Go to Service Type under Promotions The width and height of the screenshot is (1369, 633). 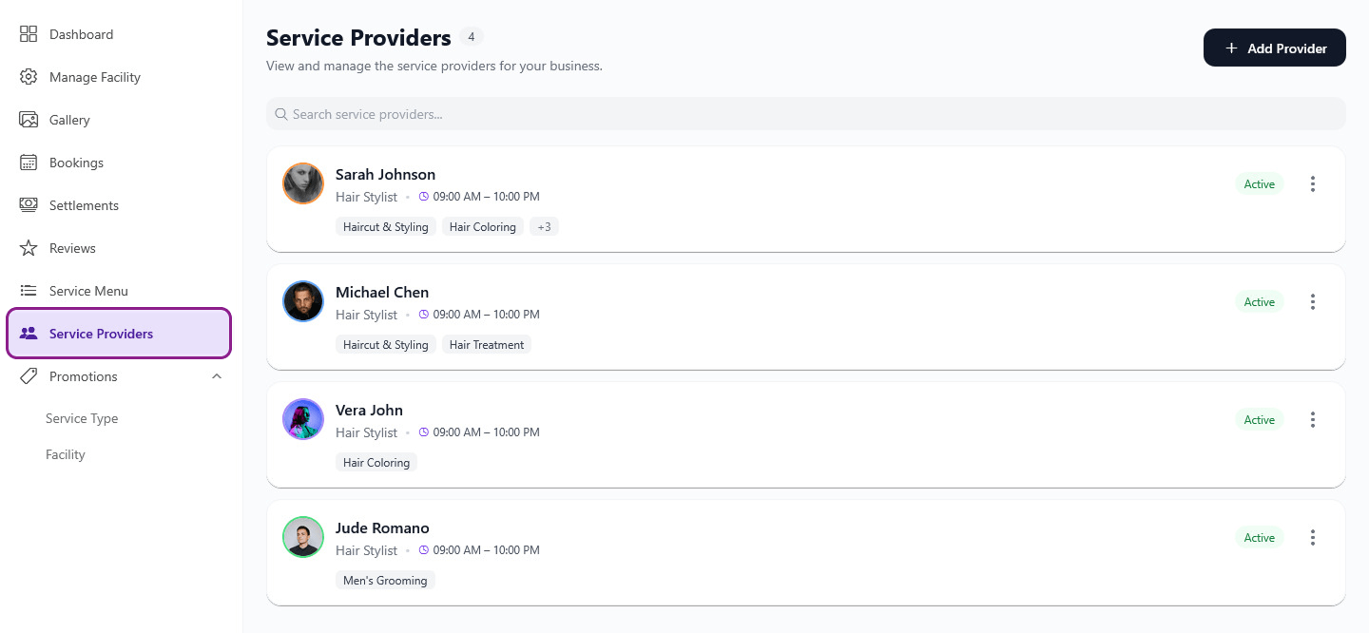82,418
